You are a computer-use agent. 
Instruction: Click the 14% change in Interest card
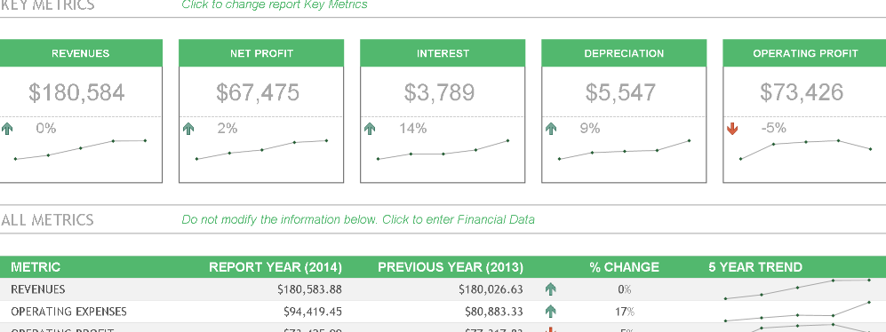click(413, 129)
